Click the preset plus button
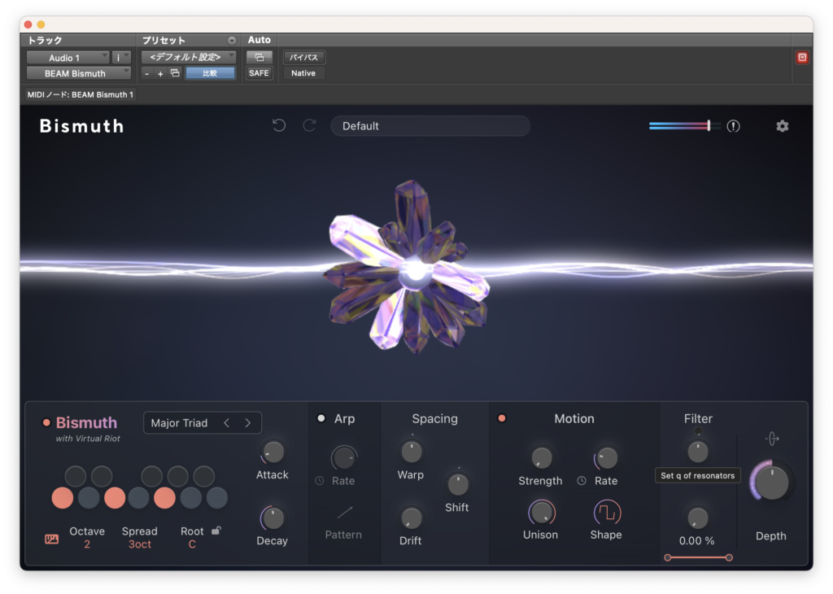The width and height of the screenshot is (833, 594). pyautogui.click(x=160, y=73)
